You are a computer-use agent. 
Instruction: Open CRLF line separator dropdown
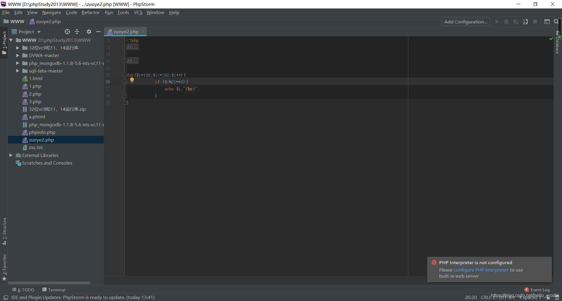point(488,297)
